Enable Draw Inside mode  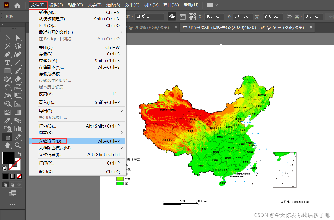(19, 185)
